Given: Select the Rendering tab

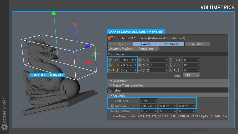Looking at the screenshot, I should coord(146,49).
